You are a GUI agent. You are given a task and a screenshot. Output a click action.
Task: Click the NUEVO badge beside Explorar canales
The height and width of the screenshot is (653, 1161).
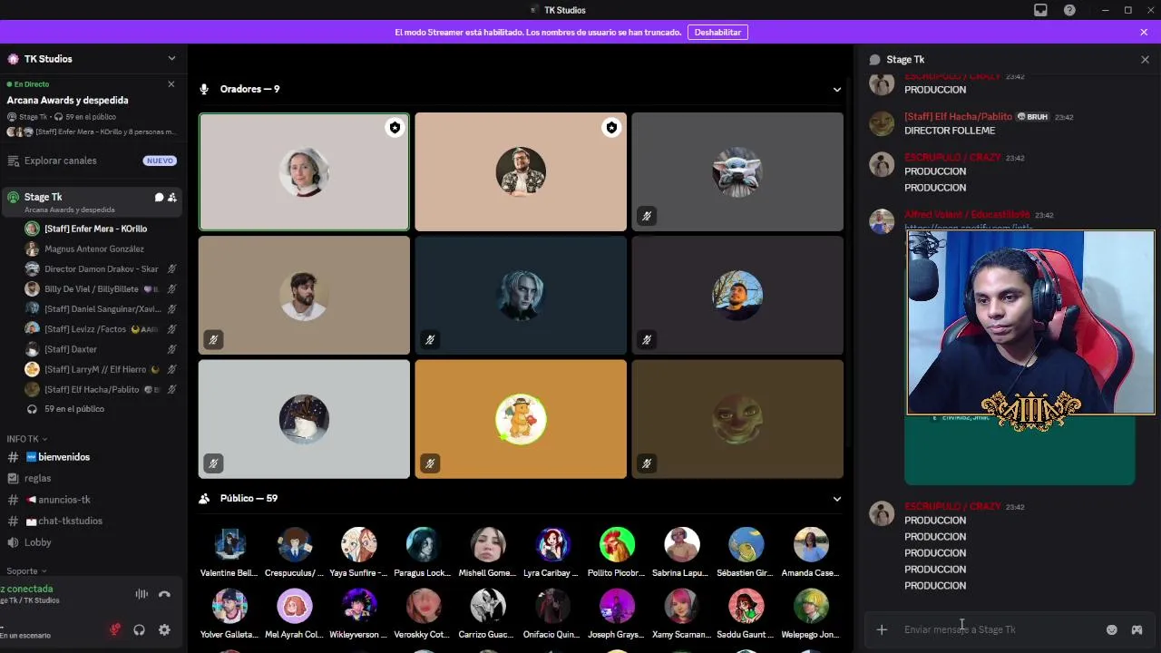pyautogui.click(x=160, y=161)
